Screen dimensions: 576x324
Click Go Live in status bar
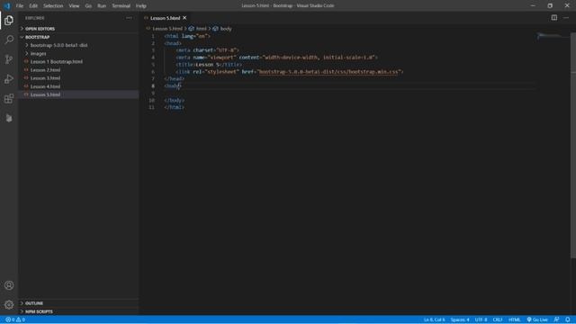tap(537, 319)
